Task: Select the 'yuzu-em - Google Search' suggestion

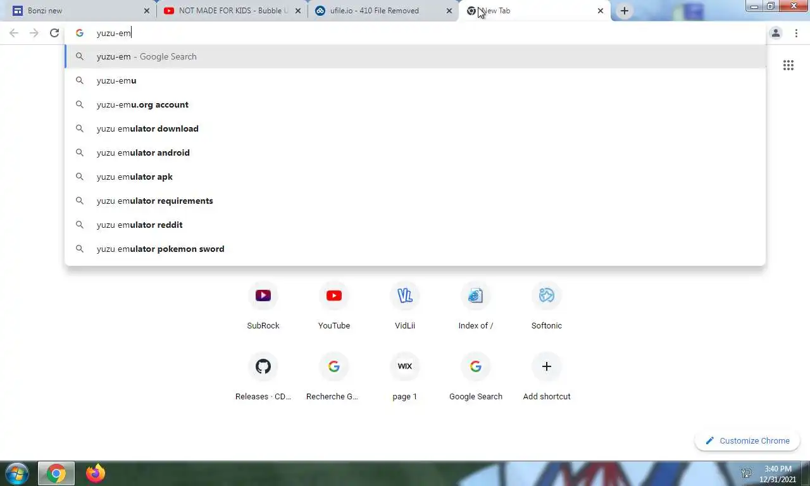Action: point(415,56)
